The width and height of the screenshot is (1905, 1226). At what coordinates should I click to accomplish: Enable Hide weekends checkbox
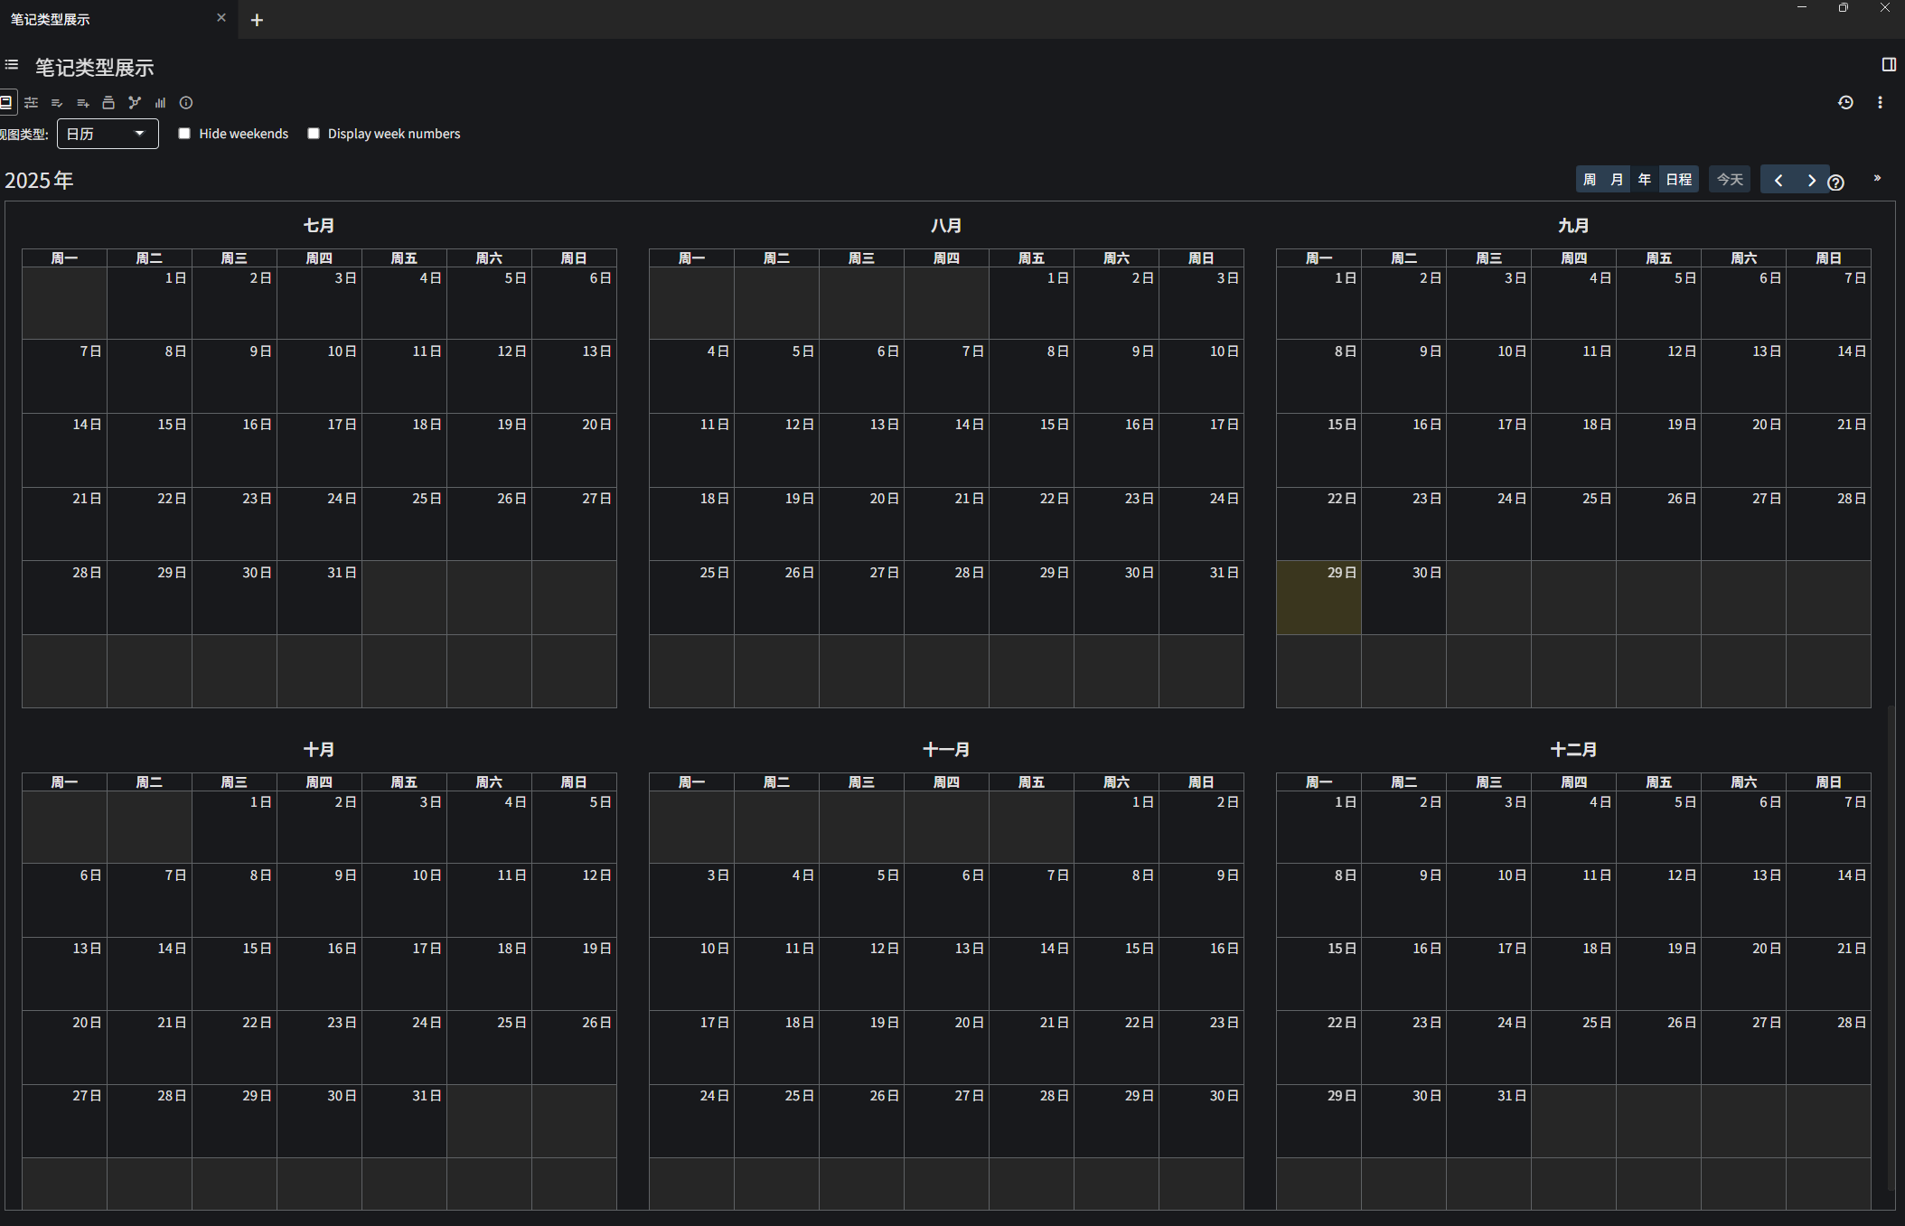coord(184,134)
